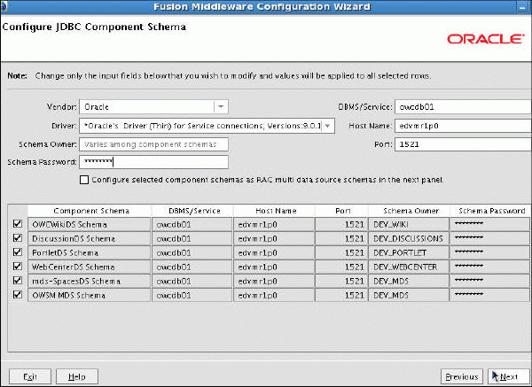Click DEV_PORTLET schema owner cell
Screen dimensions: 532x387
pos(409,252)
